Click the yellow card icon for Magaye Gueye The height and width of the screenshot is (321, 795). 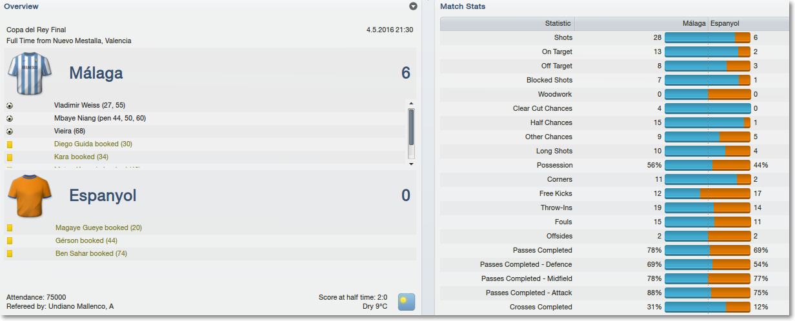pos(10,228)
